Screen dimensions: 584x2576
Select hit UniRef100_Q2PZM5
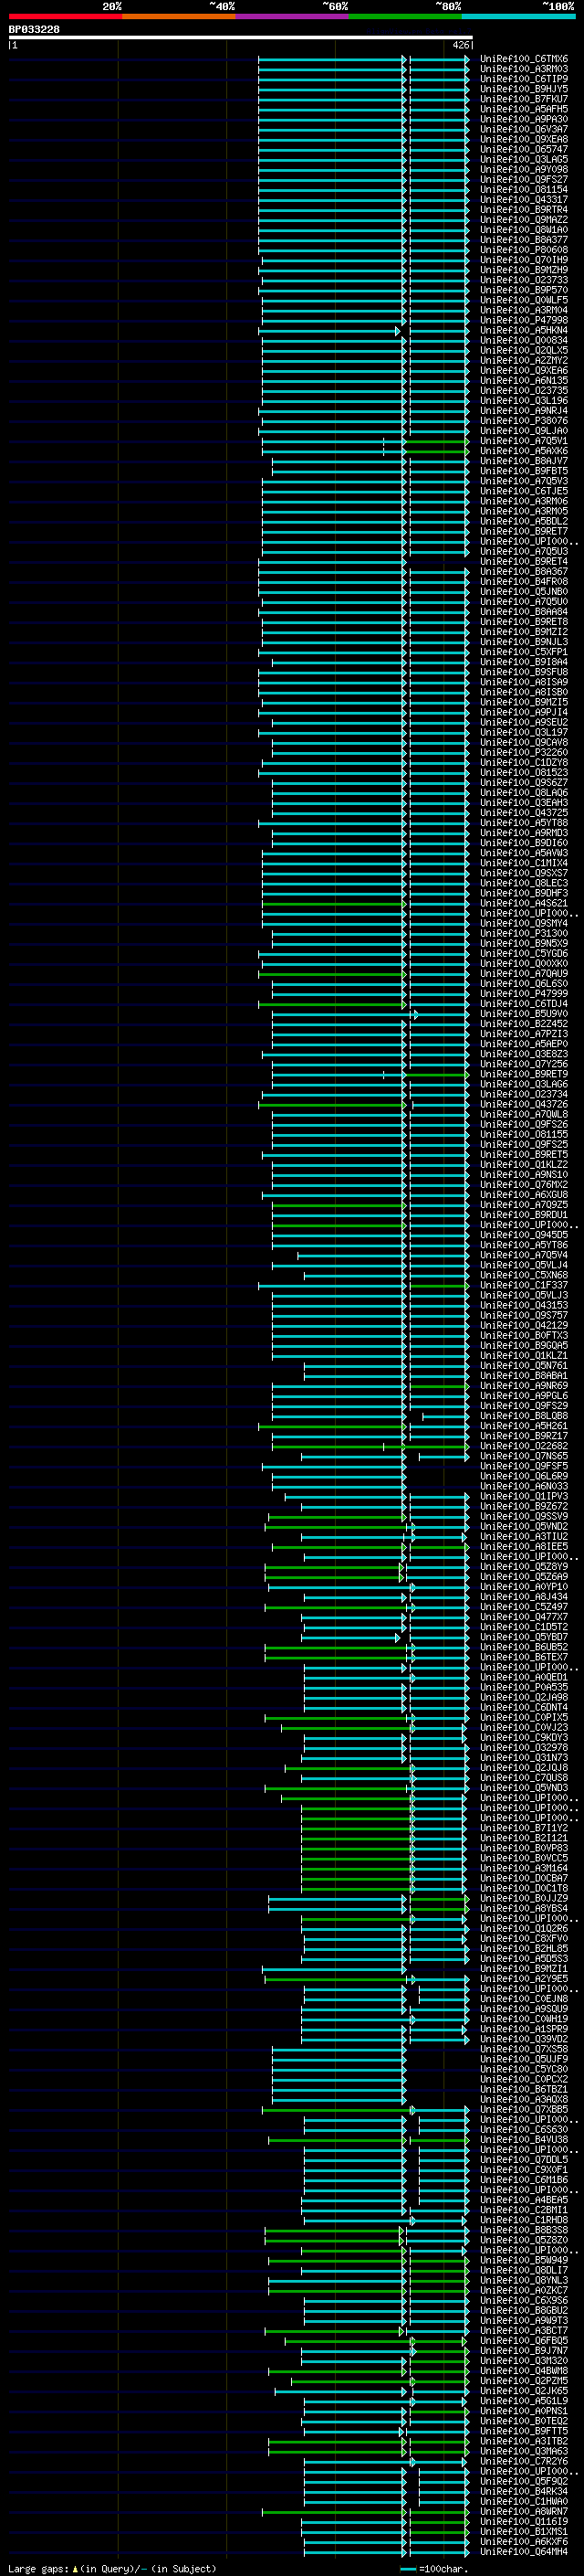[x=523, y=2381]
